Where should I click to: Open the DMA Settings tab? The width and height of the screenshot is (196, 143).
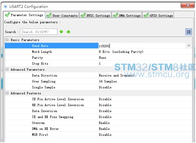pos(127,15)
